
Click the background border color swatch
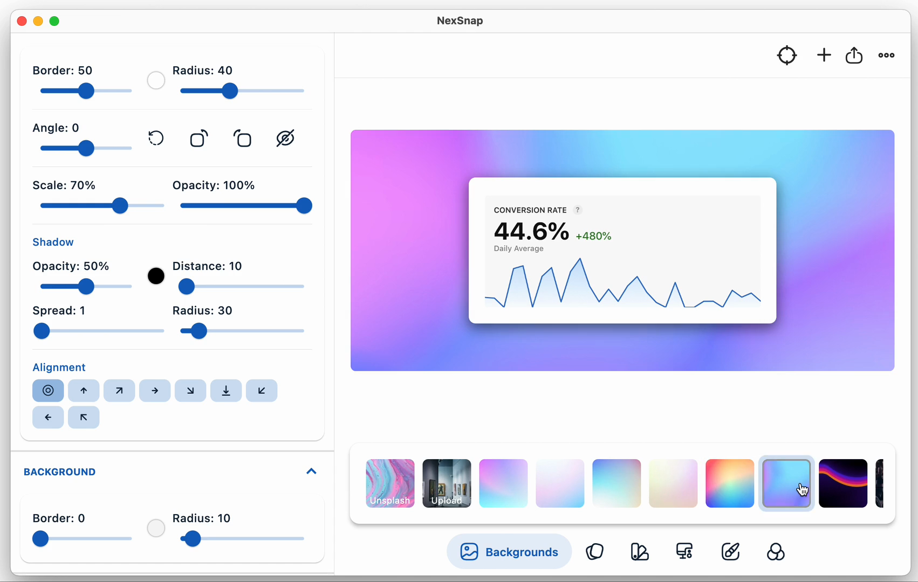point(156,528)
